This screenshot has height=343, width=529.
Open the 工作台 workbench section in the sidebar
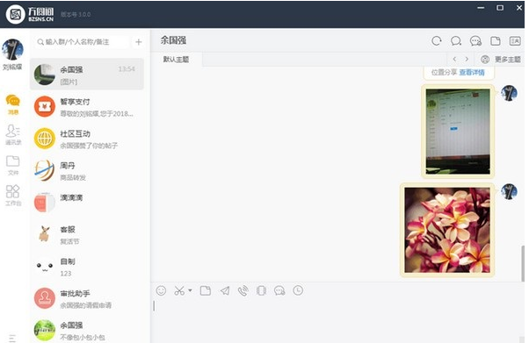pos(13,196)
